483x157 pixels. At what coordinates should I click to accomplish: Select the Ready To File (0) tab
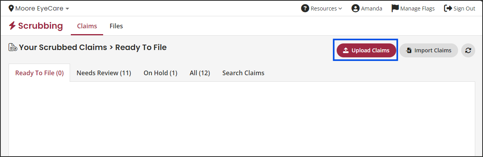[39, 73]
